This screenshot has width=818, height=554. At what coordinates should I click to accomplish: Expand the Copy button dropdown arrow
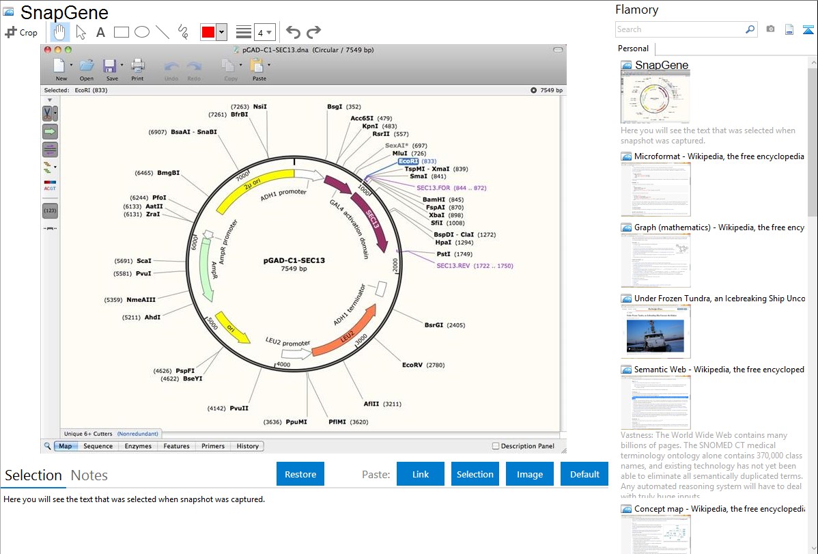(x=240, y=66)
